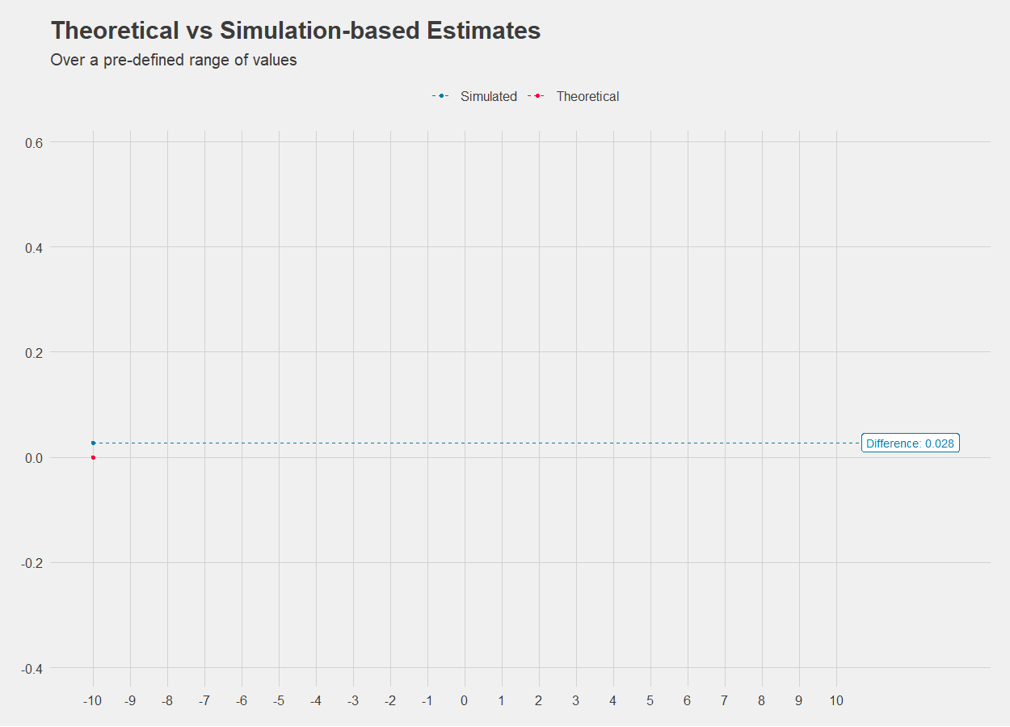Click the y-axis label 0.6

[33, 142]
